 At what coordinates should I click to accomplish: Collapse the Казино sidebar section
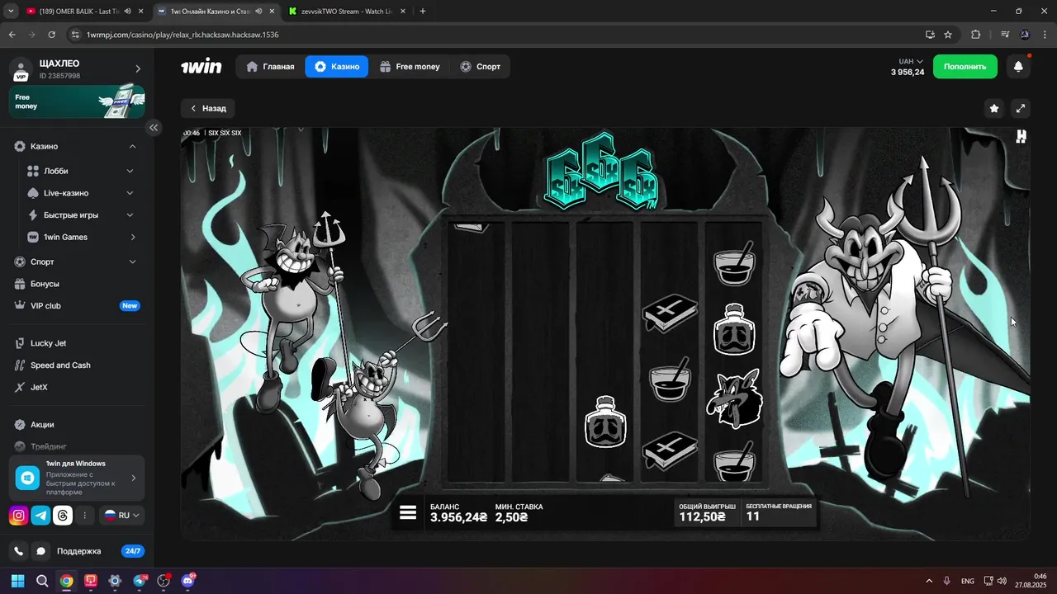tap(132, 146)
